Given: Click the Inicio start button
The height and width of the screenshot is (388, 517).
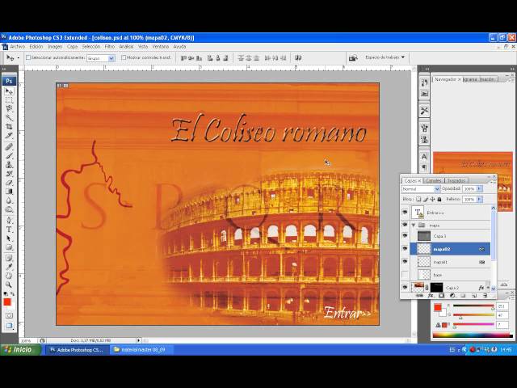Looking at the screenshot, I should [x=20, y=350].
